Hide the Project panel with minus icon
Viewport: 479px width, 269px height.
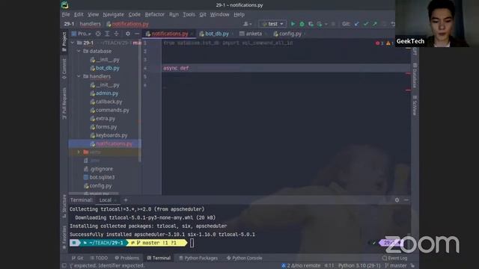[x=137, y=34]
